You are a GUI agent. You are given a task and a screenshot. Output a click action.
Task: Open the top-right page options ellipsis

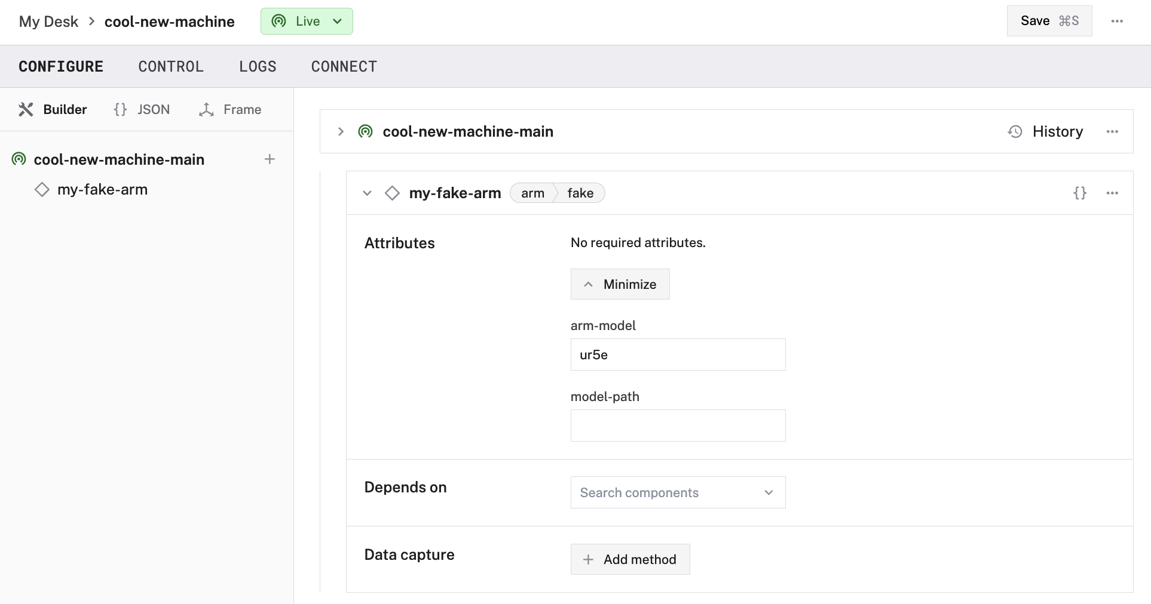coord(1117,21)
